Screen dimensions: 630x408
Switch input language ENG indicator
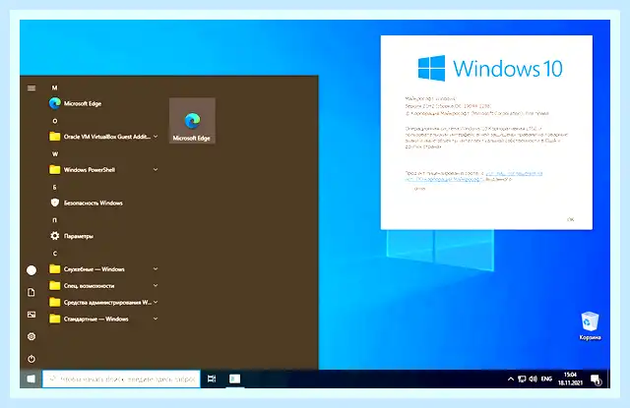click(x=546, y=379)
